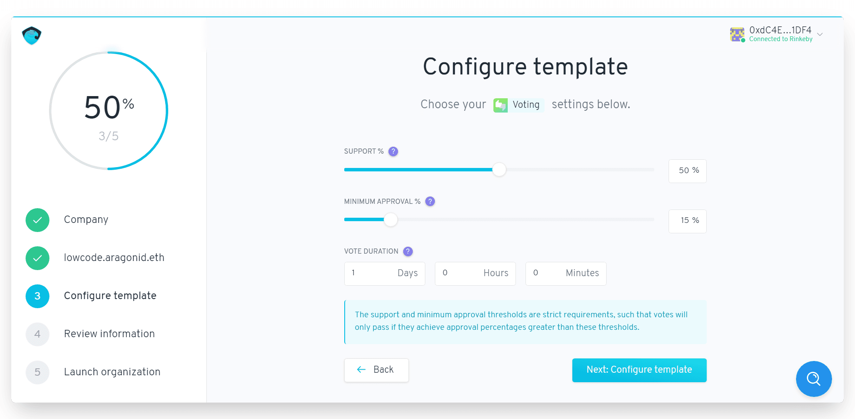Viewport: 855px width, 419px height.
Task: Click the Minimum Approval slider handle
Action: 391,220
